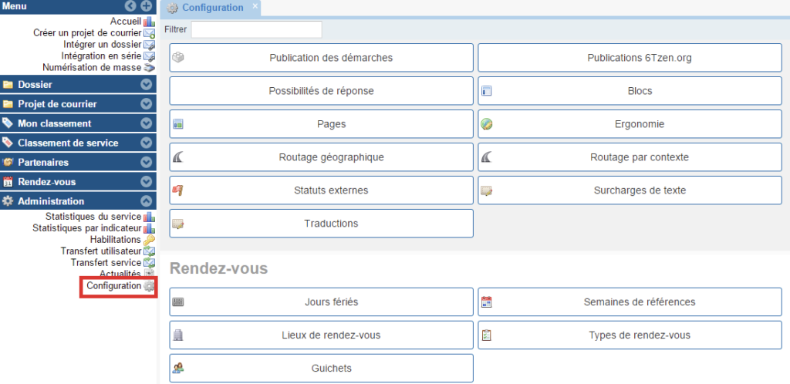Click the Numérisation de masse scanner icon

pyautogui.click(x=149, y=68)
